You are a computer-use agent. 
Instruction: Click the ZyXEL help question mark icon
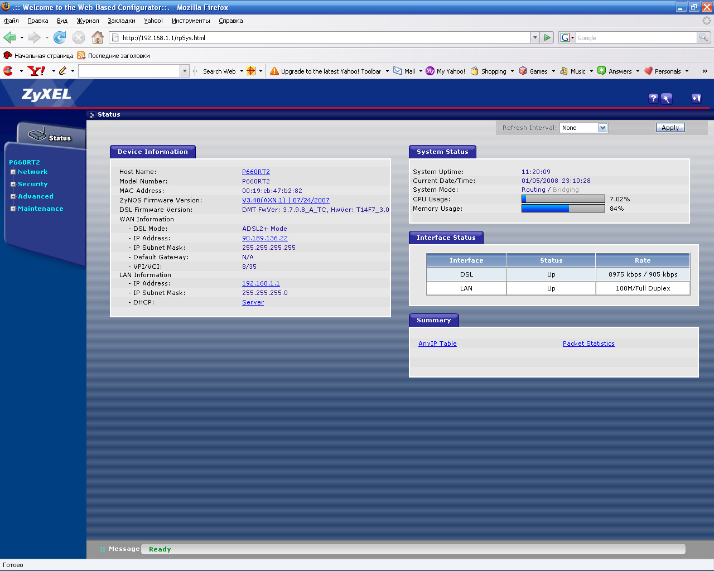click(653, 98)
